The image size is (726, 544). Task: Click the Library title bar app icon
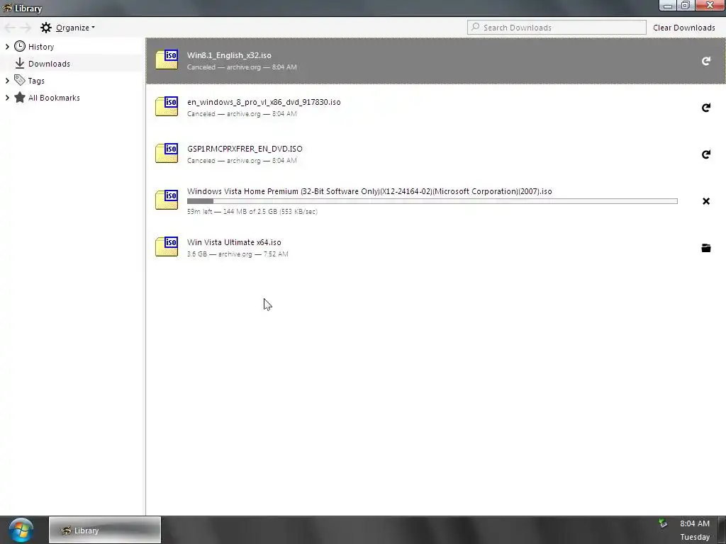[7, 8]
